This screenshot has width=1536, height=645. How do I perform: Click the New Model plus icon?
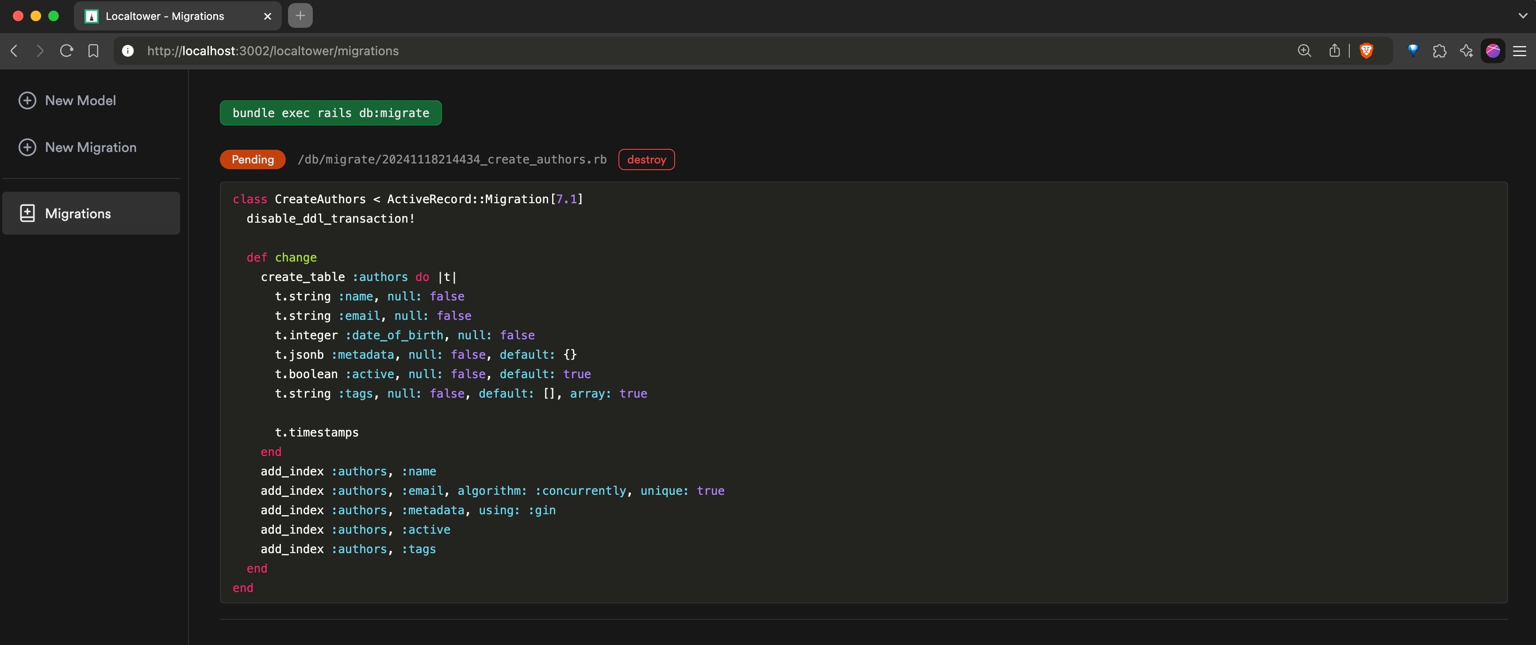click(x=27, y=100)
